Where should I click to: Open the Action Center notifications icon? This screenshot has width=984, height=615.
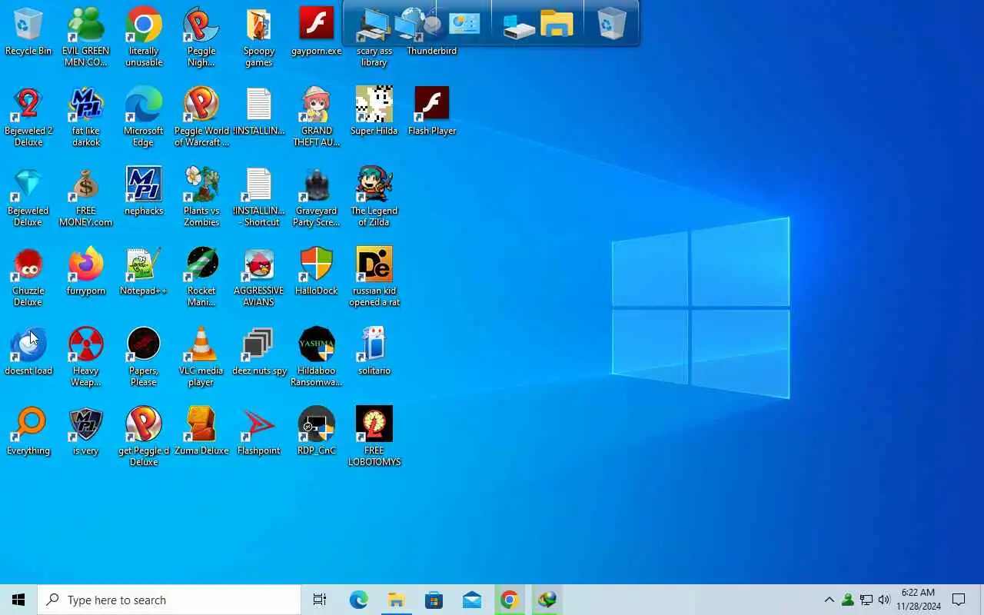point(959,600)
